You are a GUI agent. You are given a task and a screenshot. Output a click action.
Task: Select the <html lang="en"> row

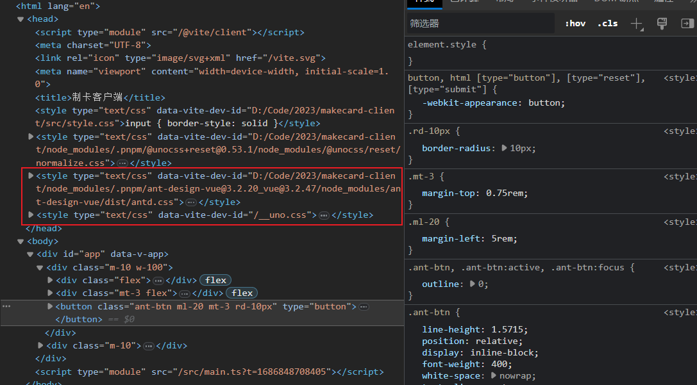point(58,6)
